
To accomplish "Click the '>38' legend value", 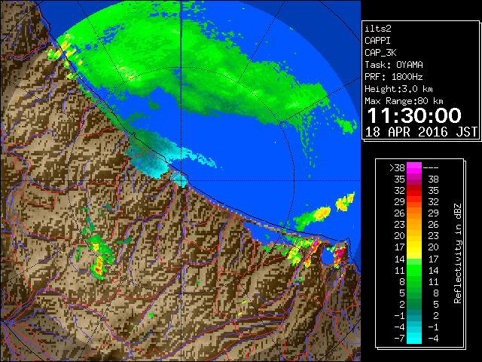I will point(397,168).
